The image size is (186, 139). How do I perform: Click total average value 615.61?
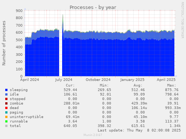click(x=138, y=126)
